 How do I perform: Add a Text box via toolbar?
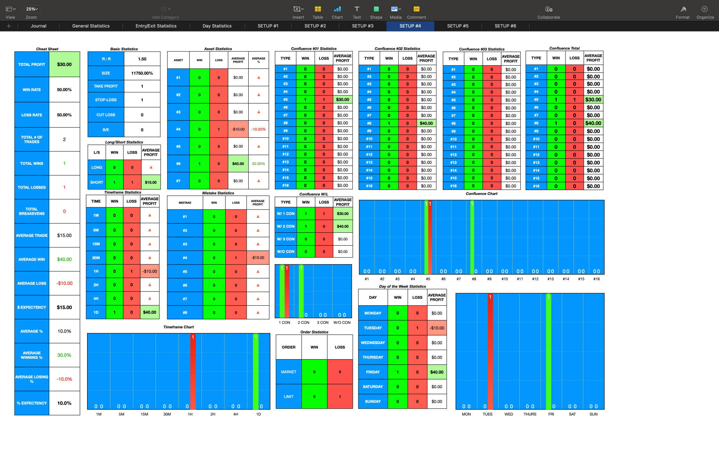pyautogui.click(x=357, y=9)
